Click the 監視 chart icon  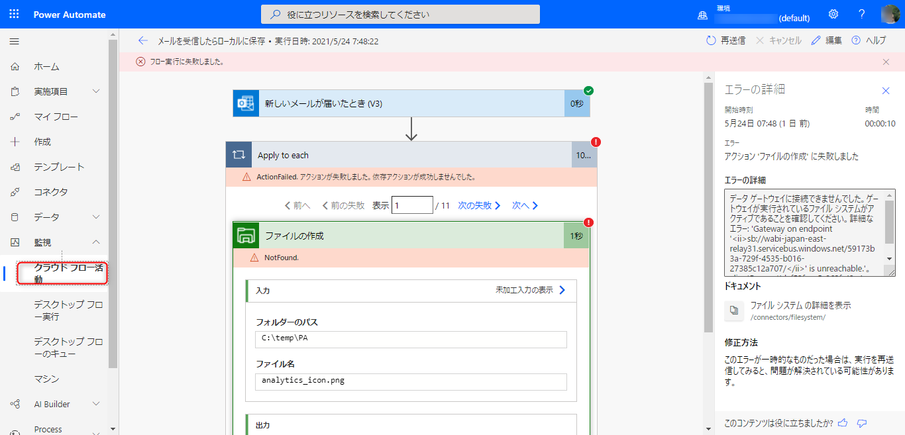tap(15, 242)
